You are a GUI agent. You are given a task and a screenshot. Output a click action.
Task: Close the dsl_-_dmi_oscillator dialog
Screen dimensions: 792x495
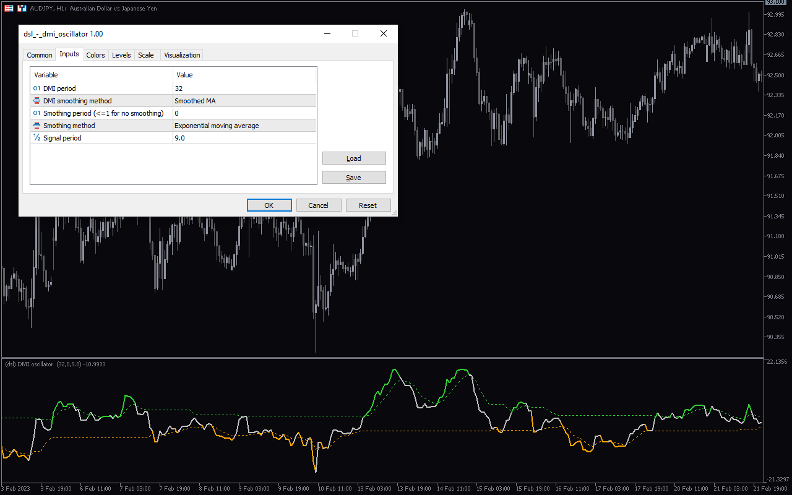coord(384,34)
